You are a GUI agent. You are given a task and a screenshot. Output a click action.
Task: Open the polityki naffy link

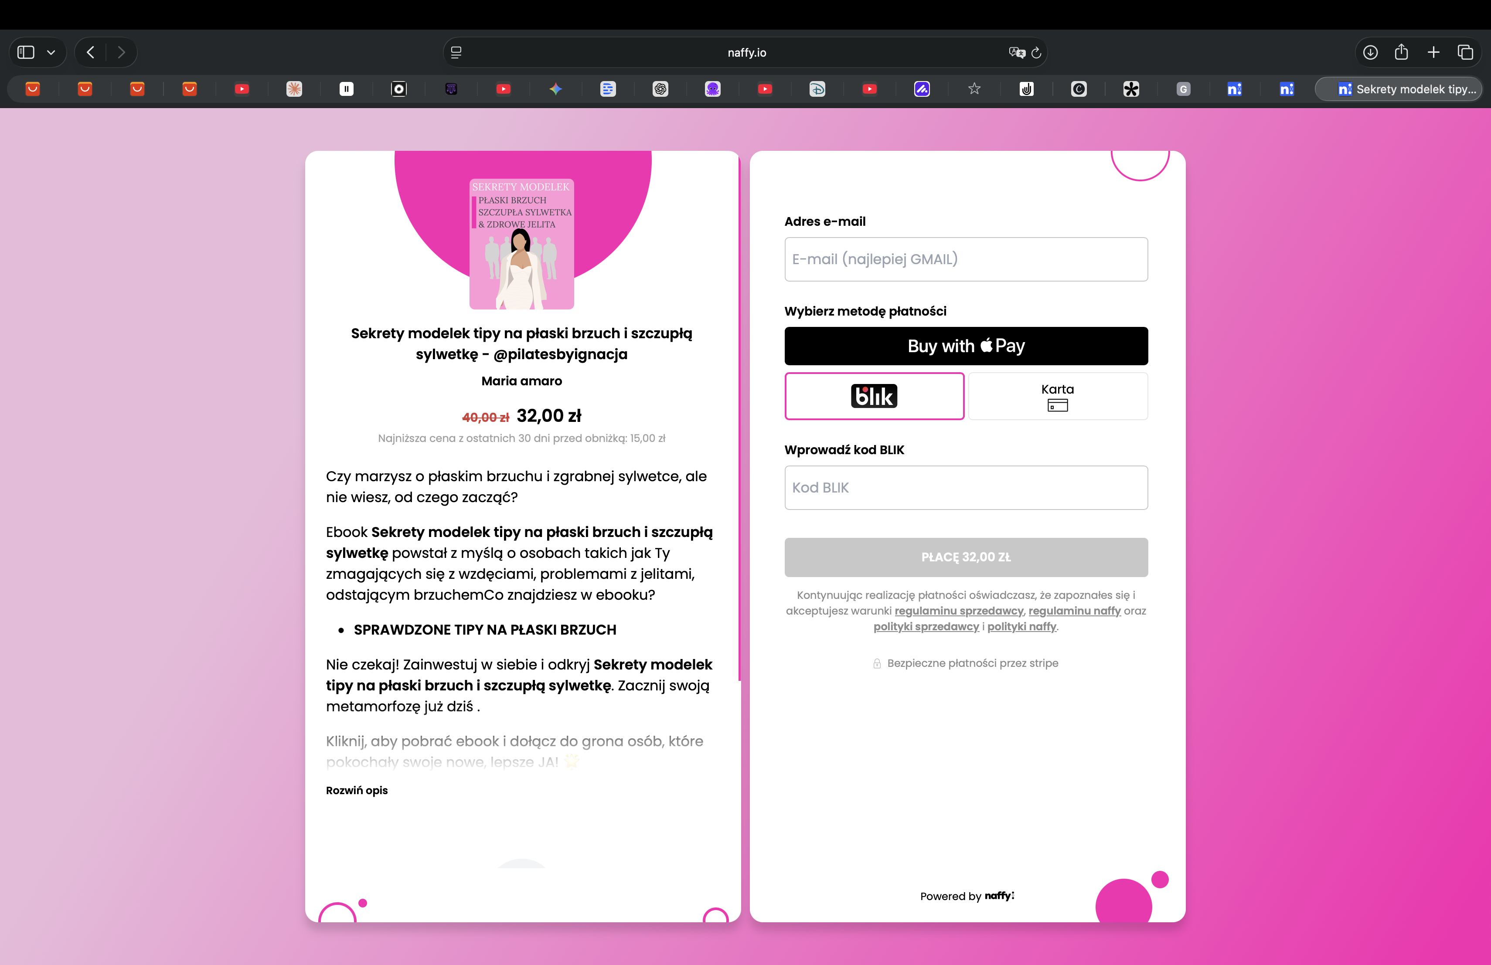[1022, 626]
